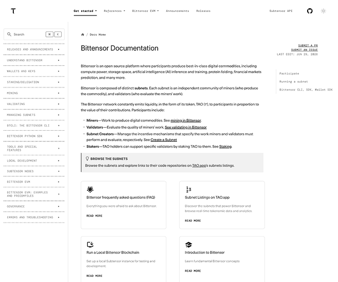Open Introduction to Bittensor card title

pyautogui.click(x=204, y=253)
